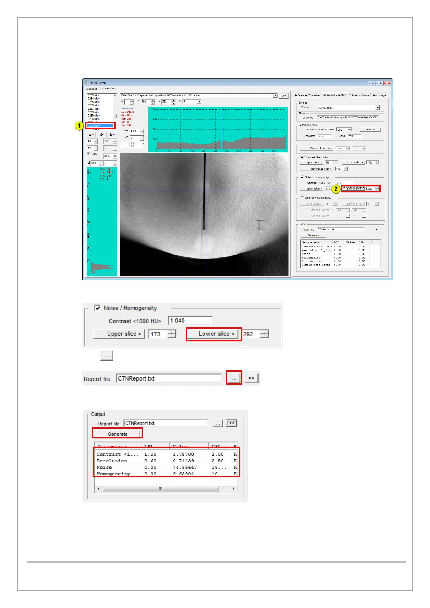Image resolution: width=430 pixels, height=608 pixels.
Task: Click the Homogeneity value 6.63904
Action: (x=183, y=474)
